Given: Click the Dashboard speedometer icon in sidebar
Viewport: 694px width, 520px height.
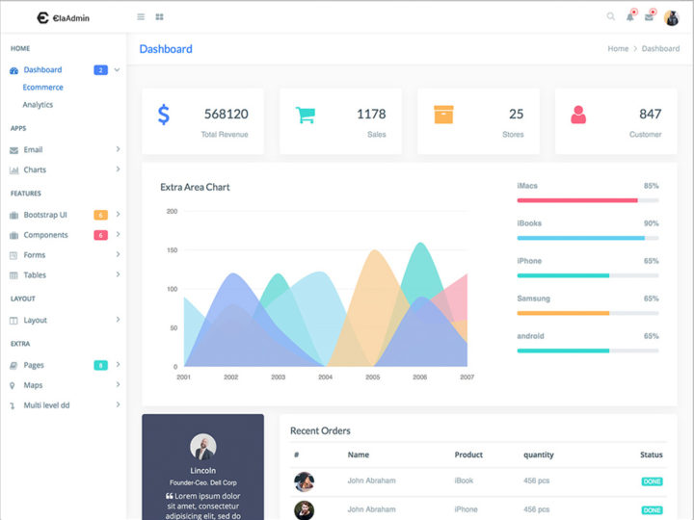Looking at the screenshot, I should [x=13, y=70].
